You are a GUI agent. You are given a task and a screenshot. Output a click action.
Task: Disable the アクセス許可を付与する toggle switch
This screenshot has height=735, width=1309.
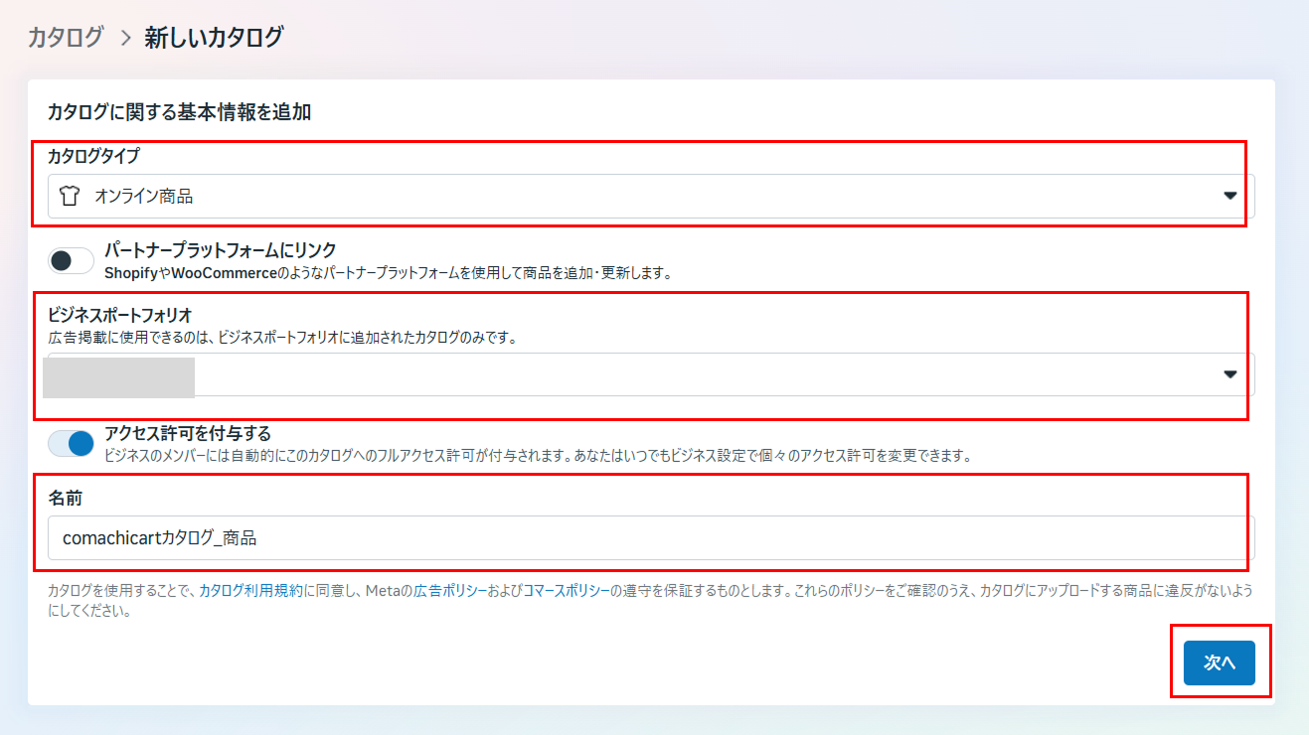[71, 443]
